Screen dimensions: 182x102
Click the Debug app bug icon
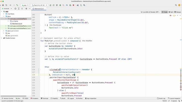click(x=60, y=5)
